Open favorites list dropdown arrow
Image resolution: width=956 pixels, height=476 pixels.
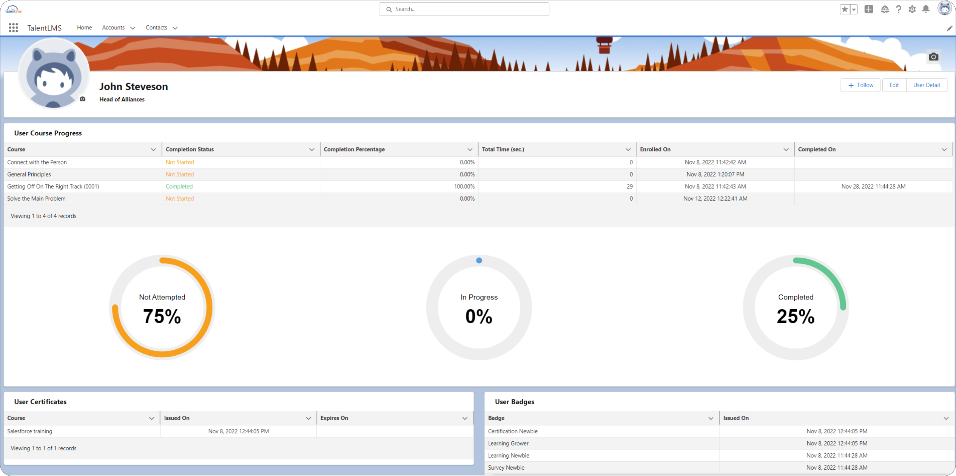coord(854,9)
